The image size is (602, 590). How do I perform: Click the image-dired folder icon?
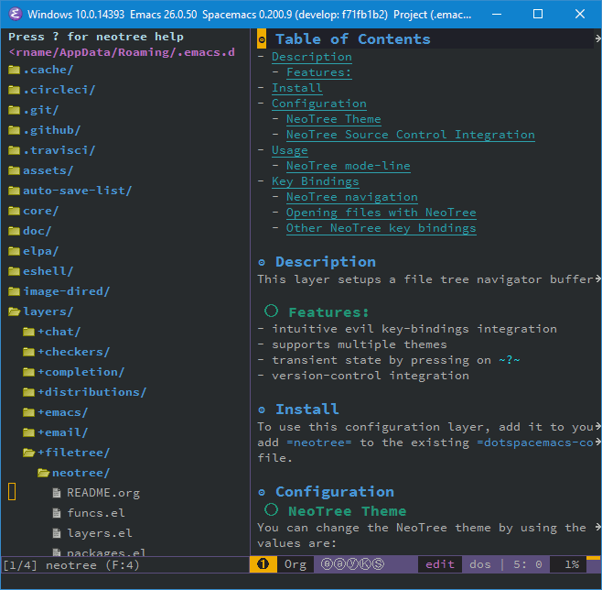(x=15, y=291)
